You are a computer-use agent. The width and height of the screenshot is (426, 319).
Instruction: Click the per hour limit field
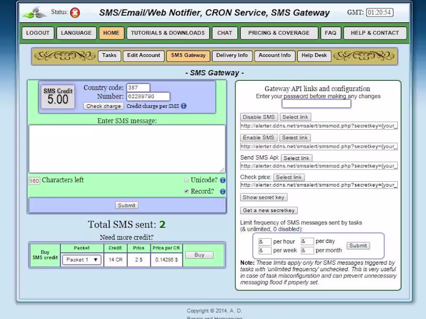click(x=265, y=241)
